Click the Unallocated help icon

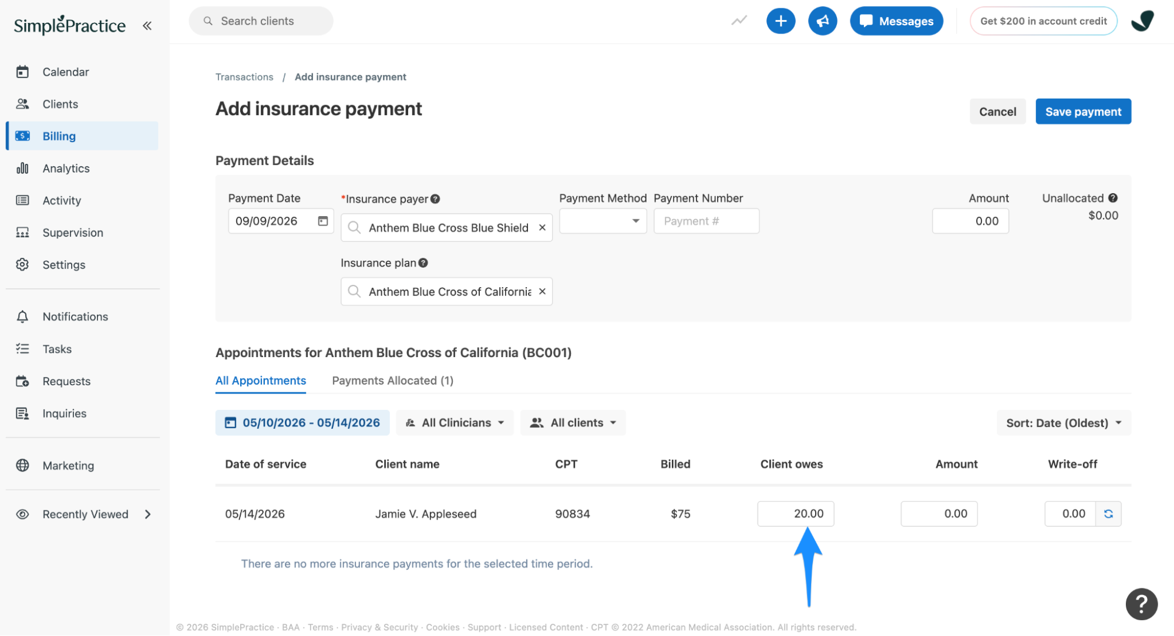pyautogui.click(x=1112, y=198)
